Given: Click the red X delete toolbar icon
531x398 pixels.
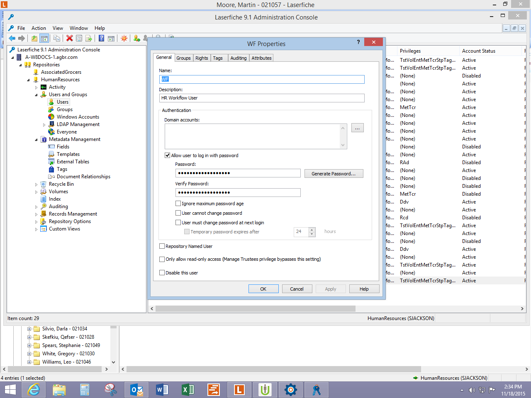Looking at the screenshot, I should (69, 38).
